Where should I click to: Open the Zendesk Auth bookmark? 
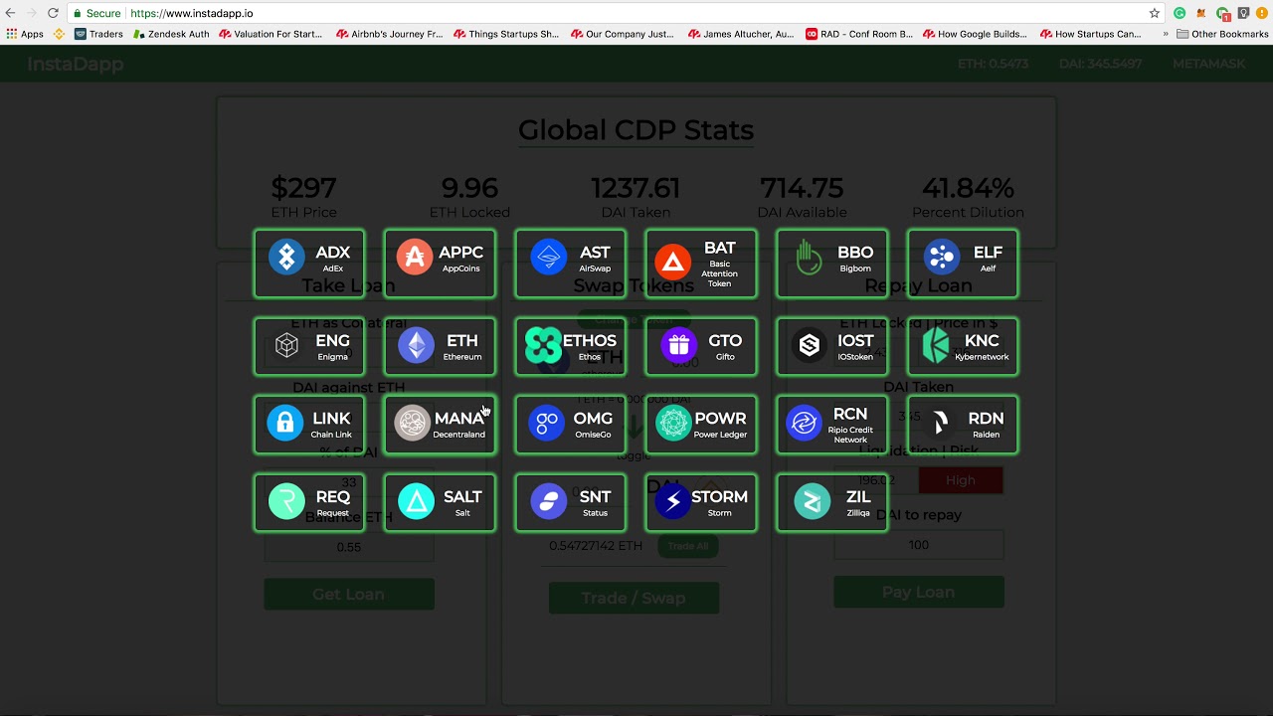click(x=171, y=34)
